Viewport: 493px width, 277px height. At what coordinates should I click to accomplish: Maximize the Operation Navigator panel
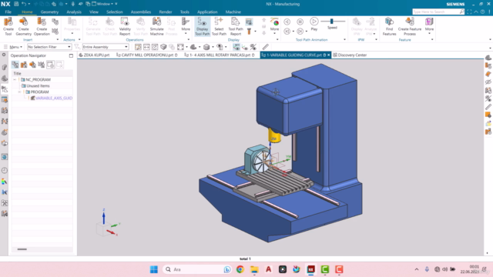[x=71, y=55]
